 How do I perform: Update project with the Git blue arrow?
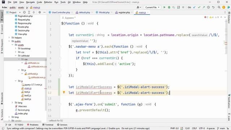click(x=195, y=7)
